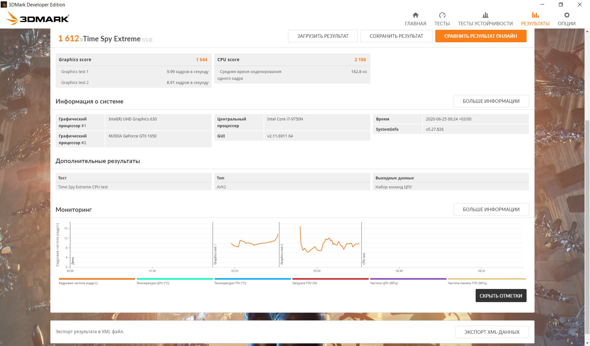This screenshot has height=346, width=590.
Task: Click СРАВНИТЬ РЕЗУЛЬТАТ ОНЛАЙН button
Action: [481, 36]
